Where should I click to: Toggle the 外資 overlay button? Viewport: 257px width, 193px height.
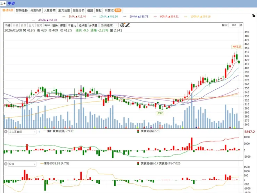(x=16, y=25)
